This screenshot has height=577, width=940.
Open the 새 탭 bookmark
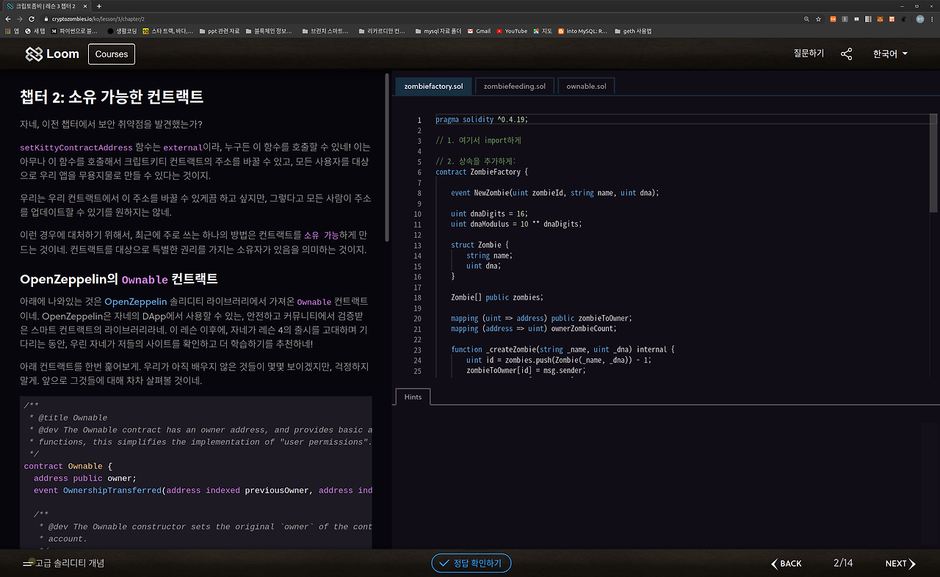35,31
